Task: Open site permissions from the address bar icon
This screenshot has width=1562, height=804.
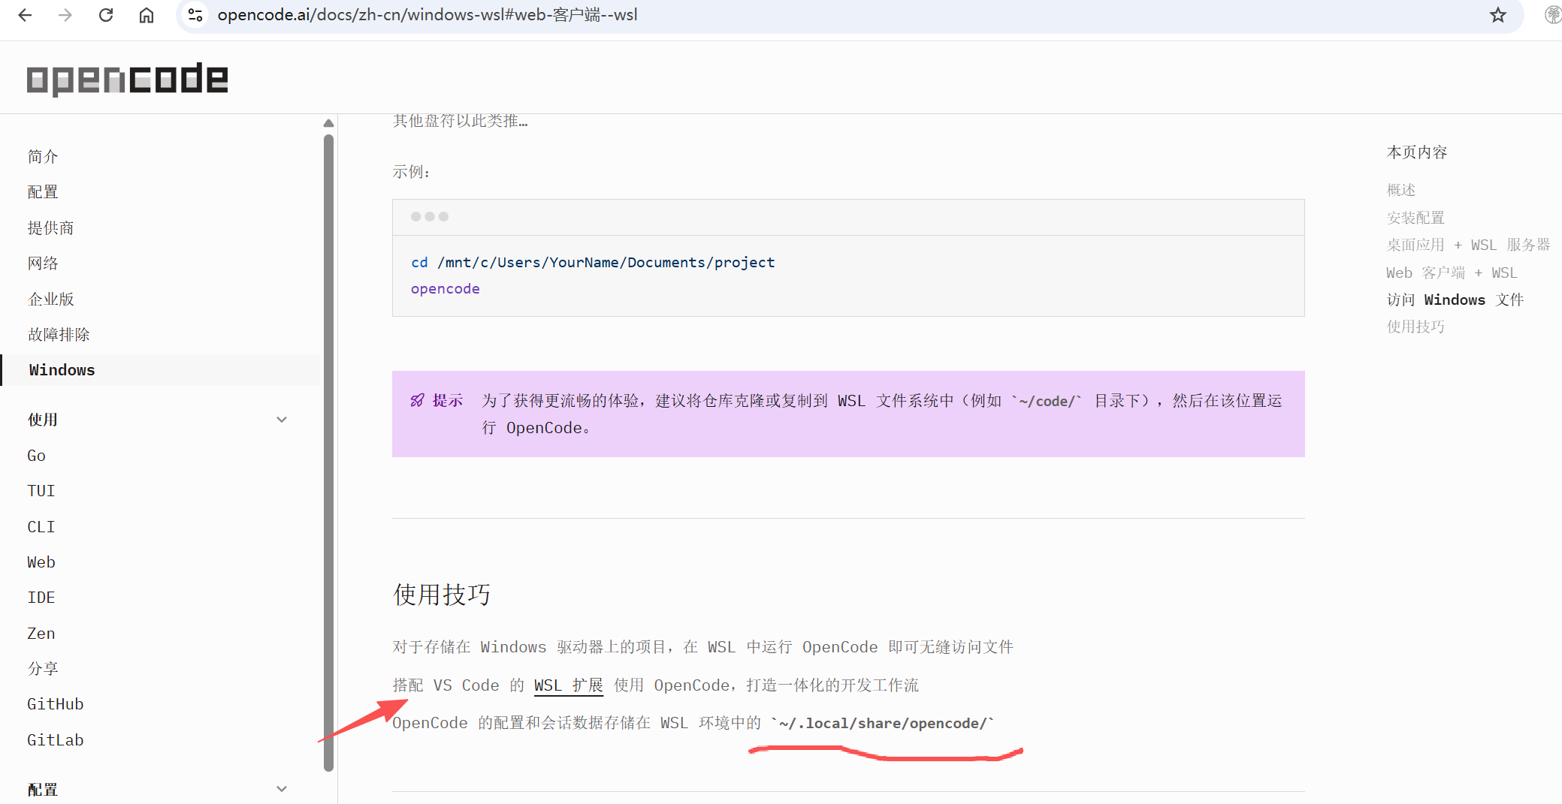Action: (195, 14)
